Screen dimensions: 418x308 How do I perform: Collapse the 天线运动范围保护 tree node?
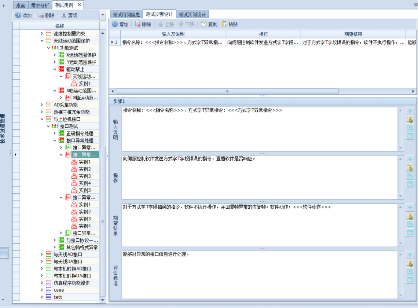tap(42, 41)
